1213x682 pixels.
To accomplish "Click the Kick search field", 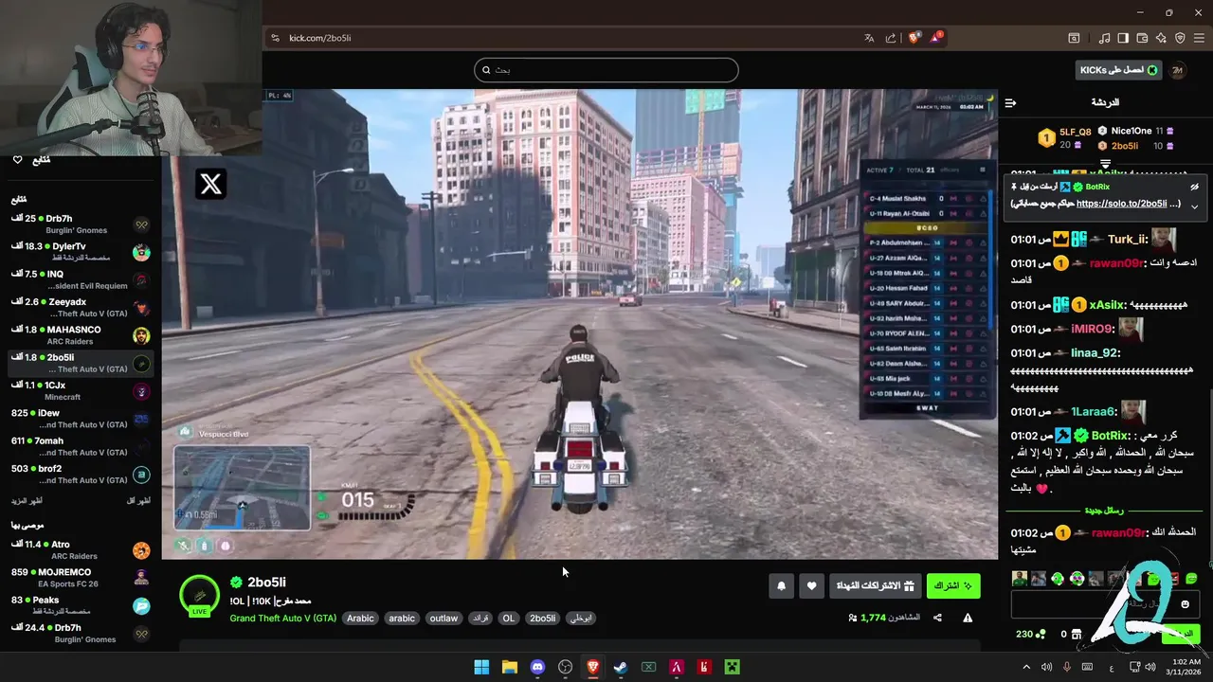I will pos(606,70).
